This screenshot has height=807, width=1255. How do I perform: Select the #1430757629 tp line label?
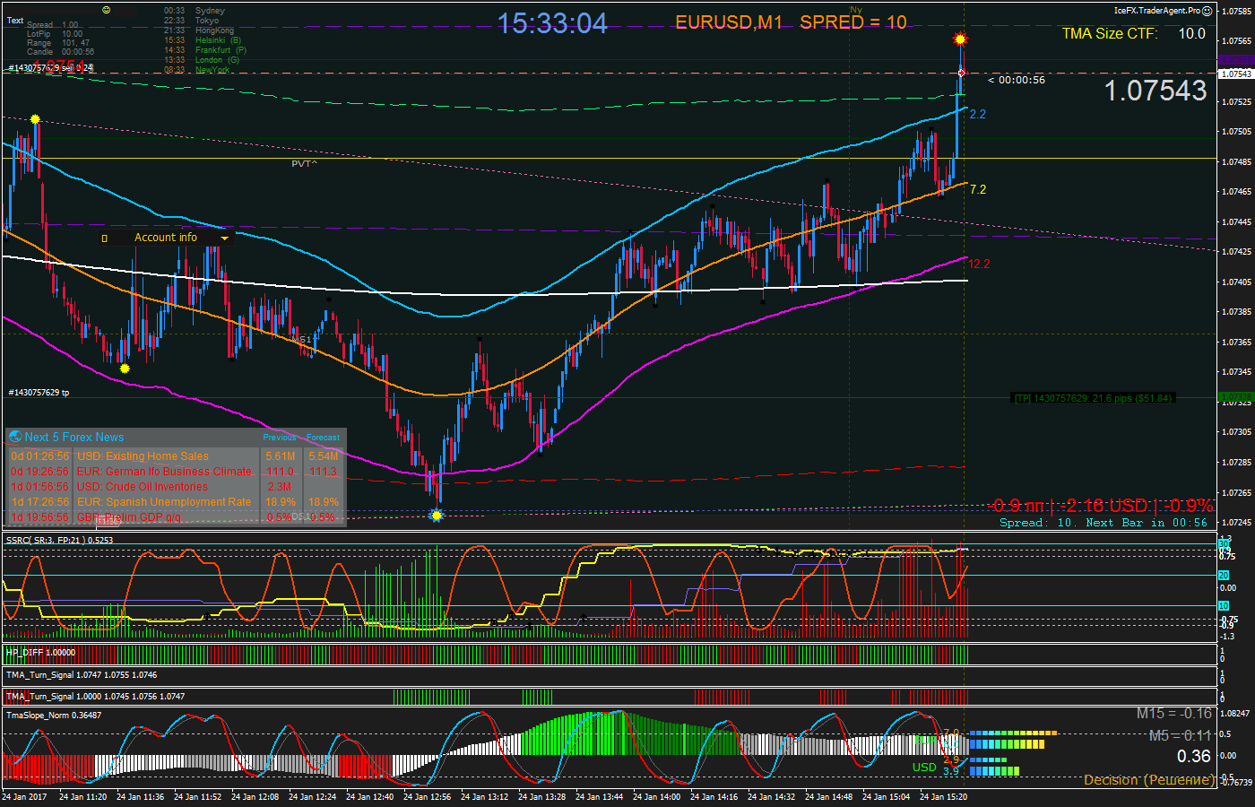[39, 393]
